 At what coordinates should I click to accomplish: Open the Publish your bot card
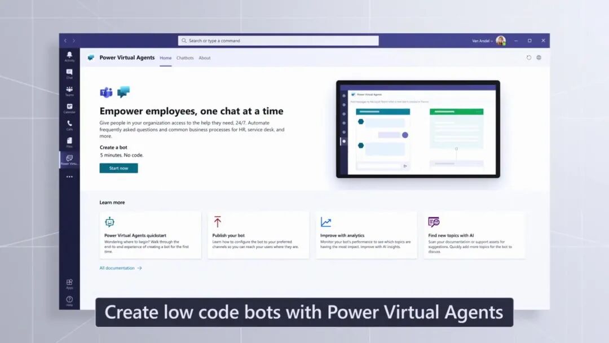(x=258, y=235)
